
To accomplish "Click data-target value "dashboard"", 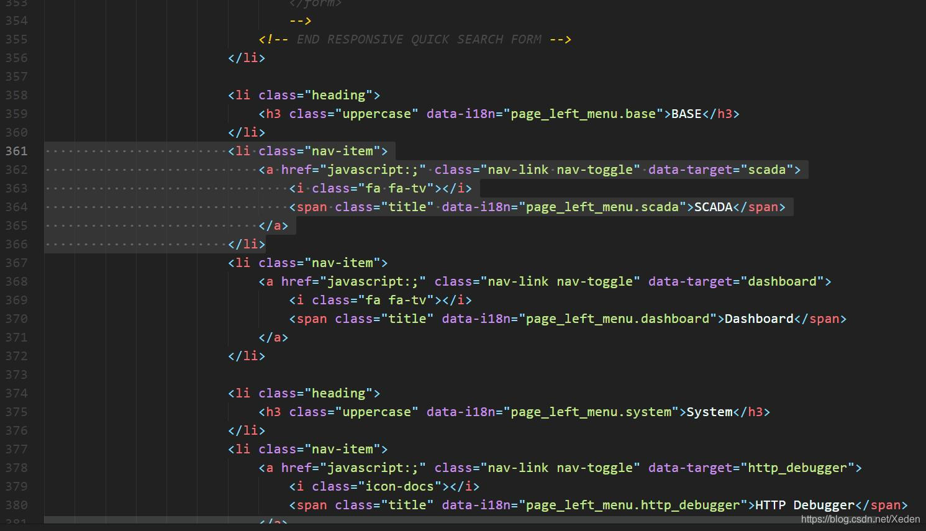I will (782, 281).
